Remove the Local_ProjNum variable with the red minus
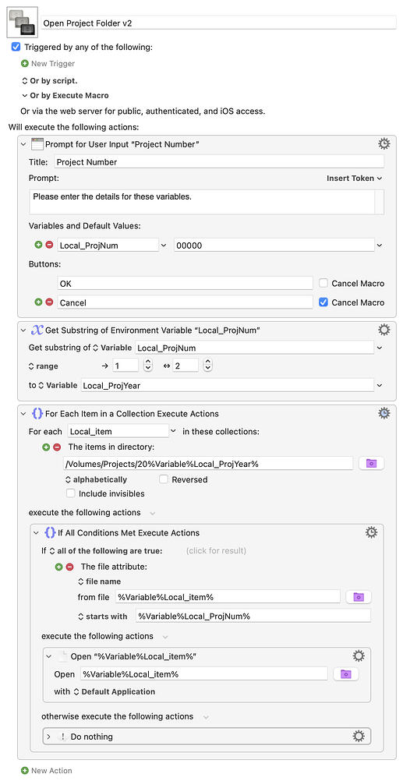The height and width of the screenshot is (781, 403). point(49,245)
